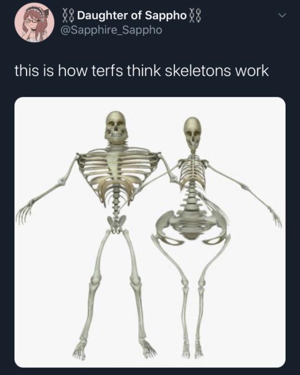This screenshot has height=375, width=300.
Task: Tap the left skeleton's tiny pelvis
Action: (x=116, y=223)
